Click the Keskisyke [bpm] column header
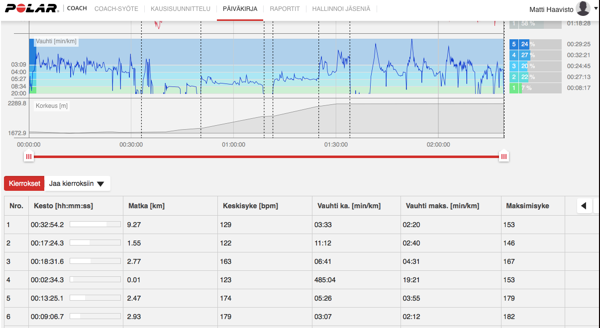 [250, 206]
